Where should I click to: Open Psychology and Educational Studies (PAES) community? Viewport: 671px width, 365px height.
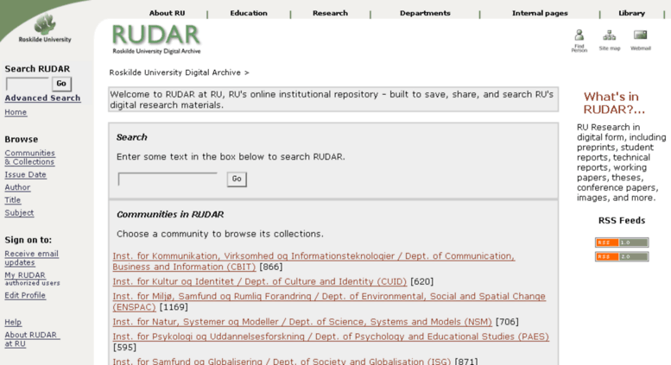coord(331,337)
